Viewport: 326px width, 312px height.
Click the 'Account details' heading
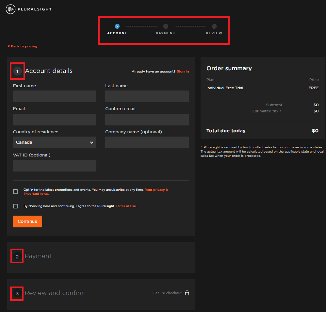pyautogui.click(x=49, y=71)
